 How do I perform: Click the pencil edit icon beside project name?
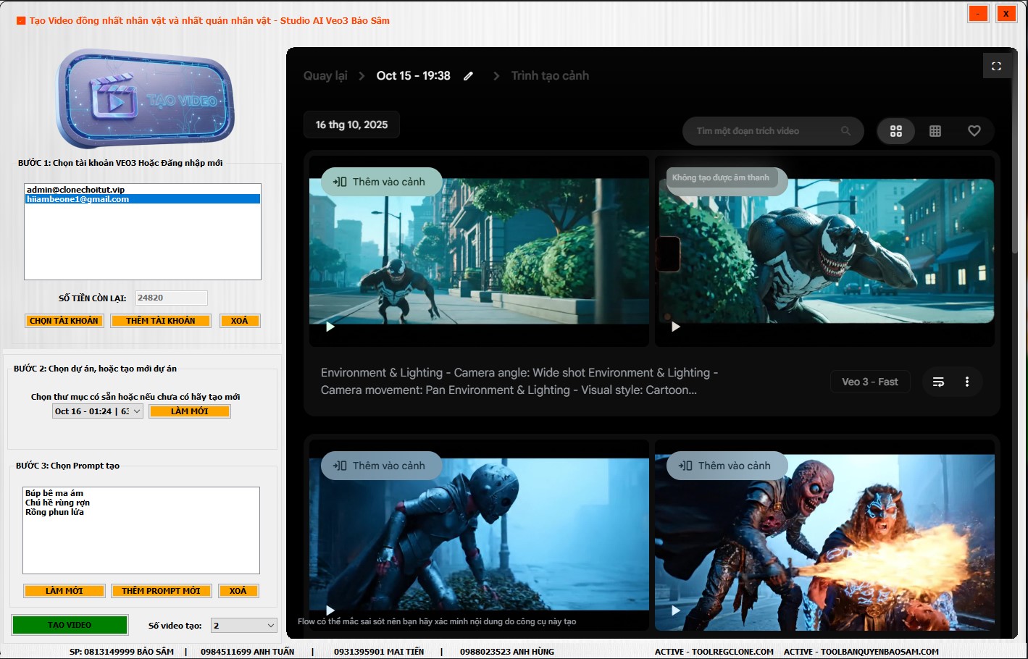469,76
